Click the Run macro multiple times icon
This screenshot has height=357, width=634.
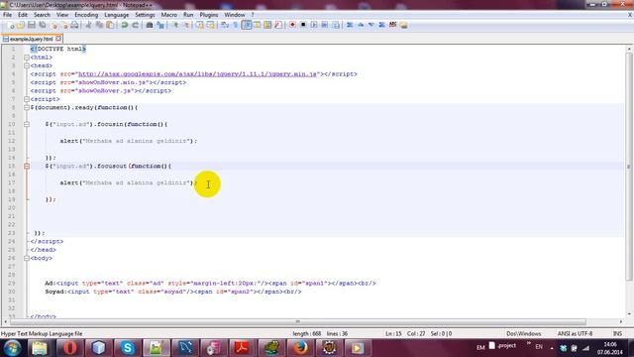pyautogui.click(x=325, y=25)
